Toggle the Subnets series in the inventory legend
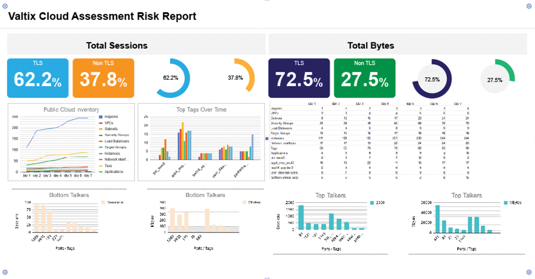The height and width of the screenshot is (279, 535). (111, 129)
